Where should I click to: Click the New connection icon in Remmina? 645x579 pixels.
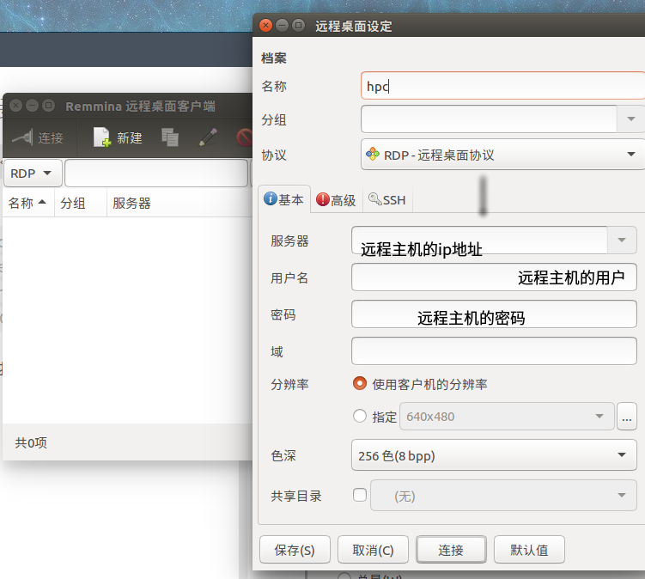point(102,137)
